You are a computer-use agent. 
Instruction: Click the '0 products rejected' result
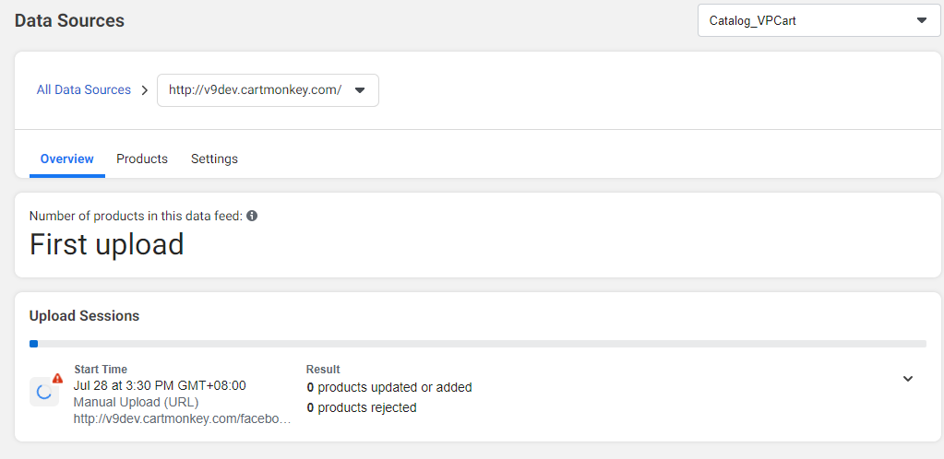(361, 408)
